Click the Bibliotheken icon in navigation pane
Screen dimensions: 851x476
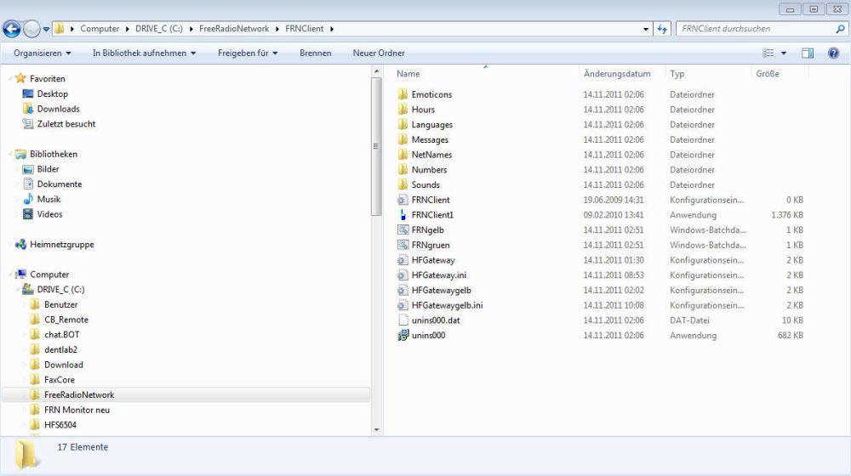point(20,154)
